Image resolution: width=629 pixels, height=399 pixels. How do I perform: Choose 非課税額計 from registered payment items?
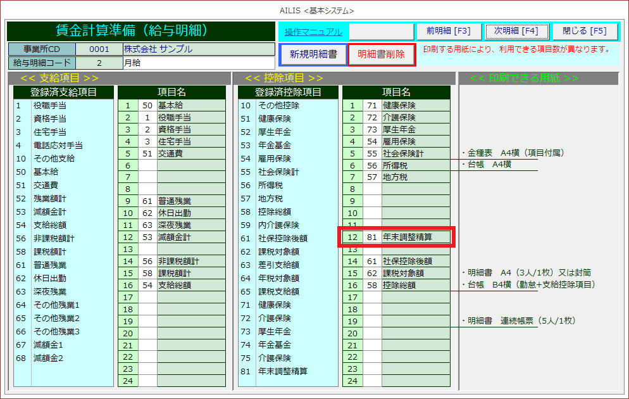click(x=54, y=238)
